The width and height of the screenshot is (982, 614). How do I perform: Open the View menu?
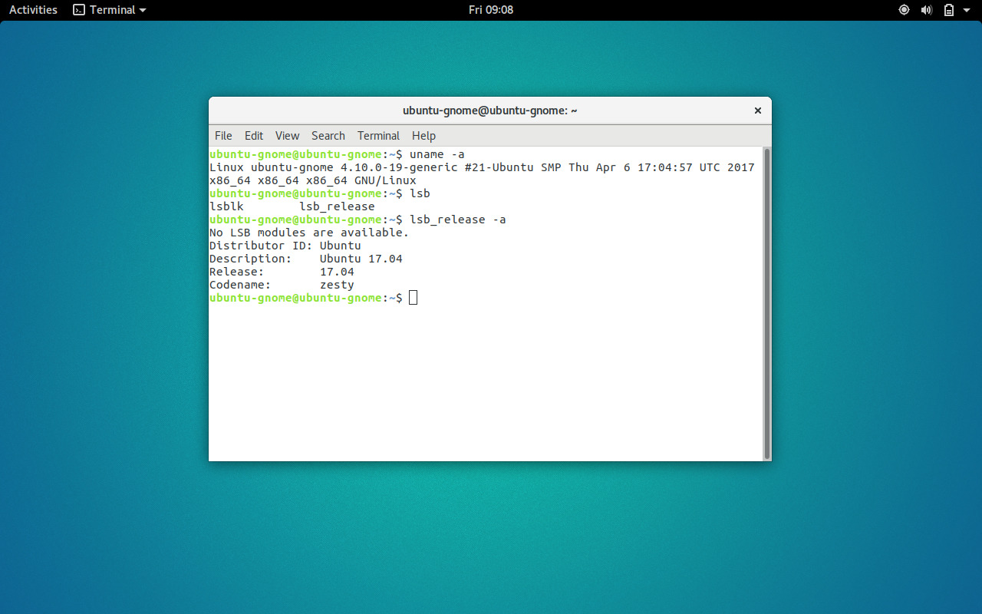[287, 135]
